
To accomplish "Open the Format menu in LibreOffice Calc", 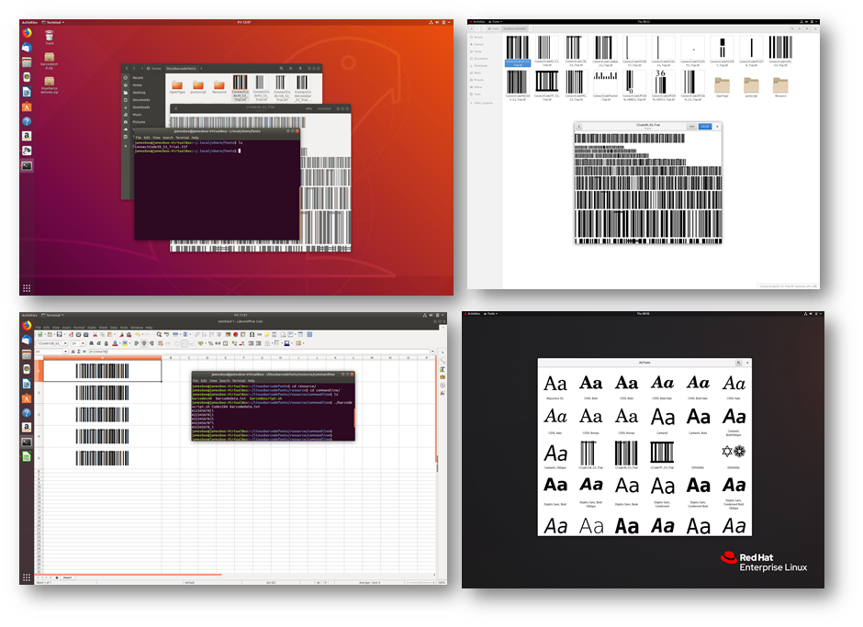I will click(79, 327).
